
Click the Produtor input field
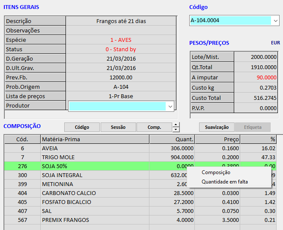click(116, 106)
